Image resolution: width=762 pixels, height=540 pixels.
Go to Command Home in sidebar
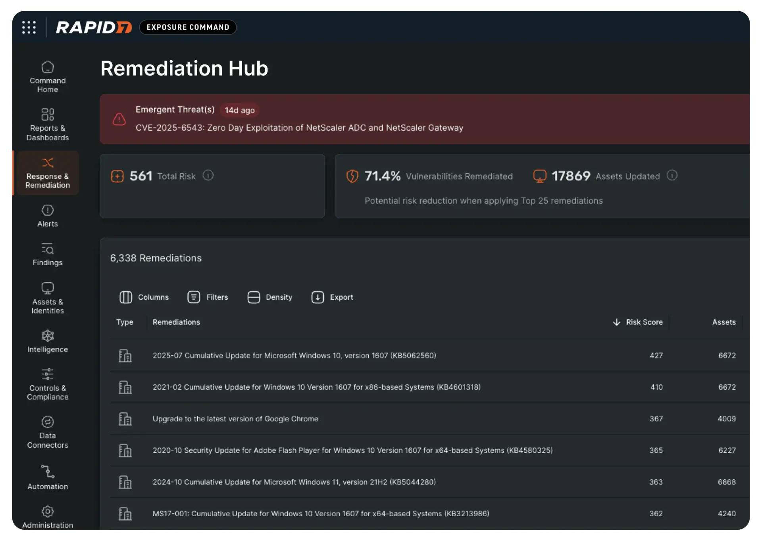pos(48,77)
